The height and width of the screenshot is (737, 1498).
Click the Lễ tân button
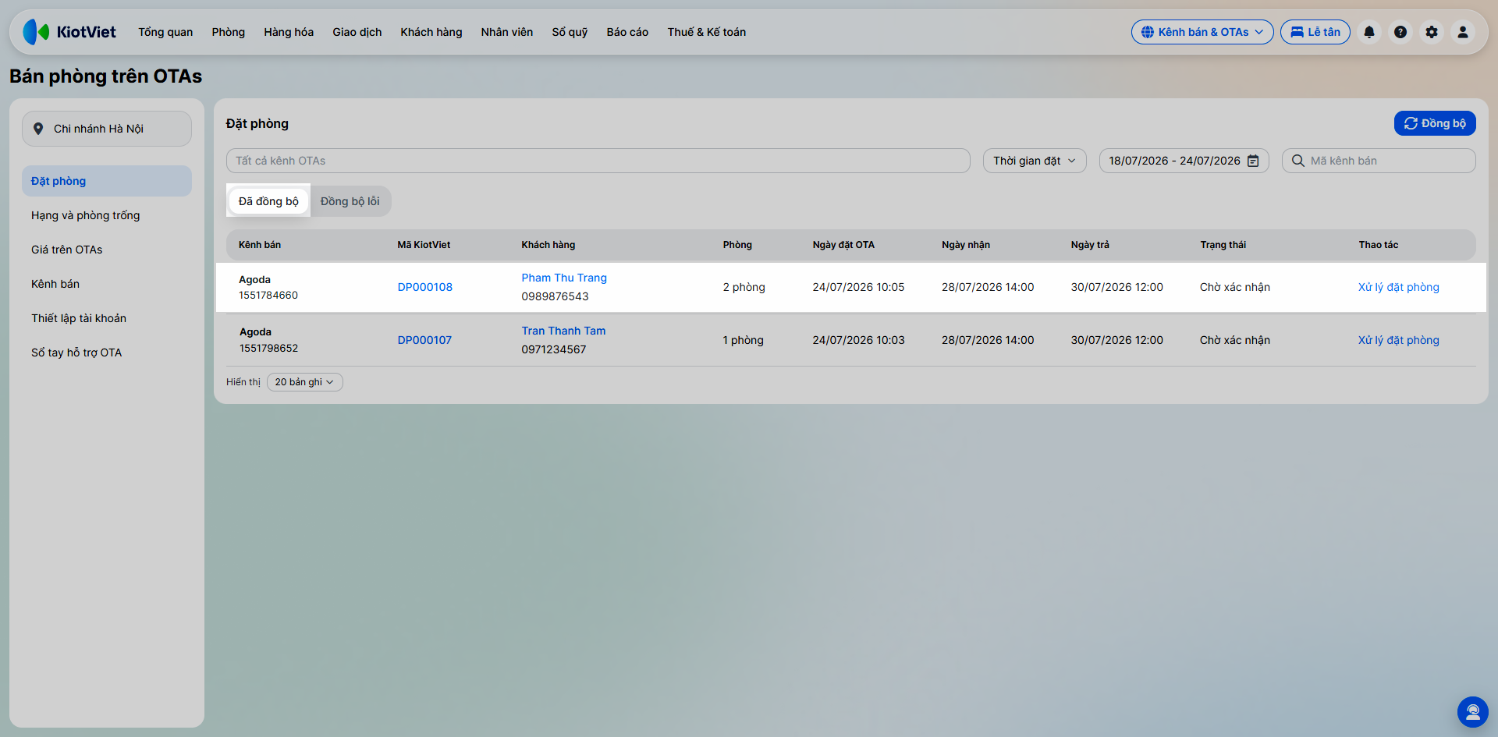pos(1315,32)
